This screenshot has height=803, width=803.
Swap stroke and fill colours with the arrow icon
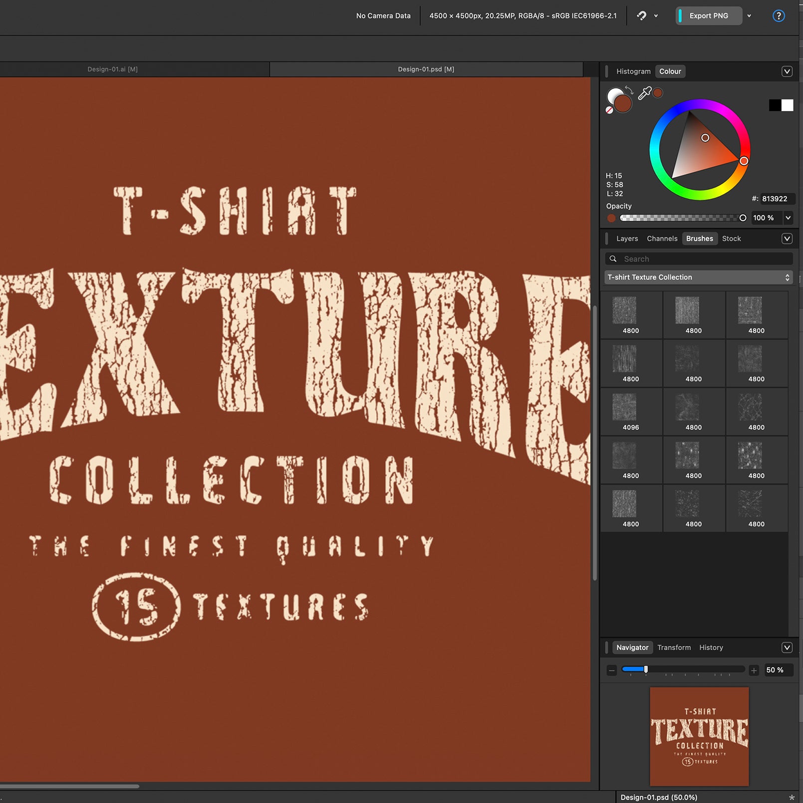click(x=630, y=89)
